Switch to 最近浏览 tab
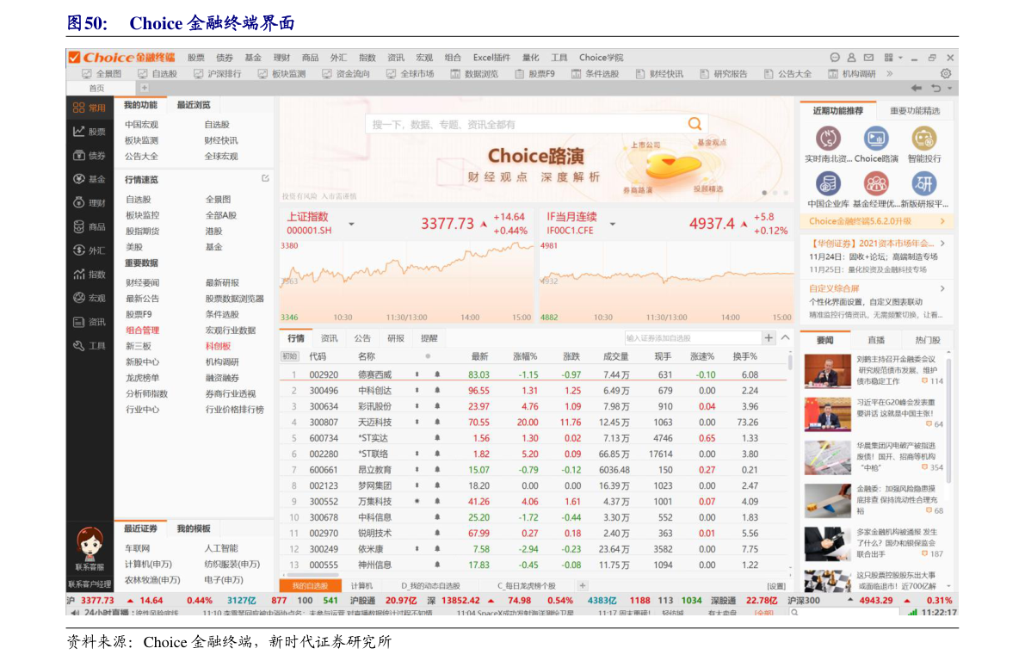This screenshot has height=667, width=1025. (x=194, y=105)
